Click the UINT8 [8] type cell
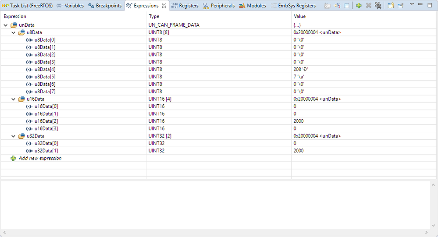 158,32
